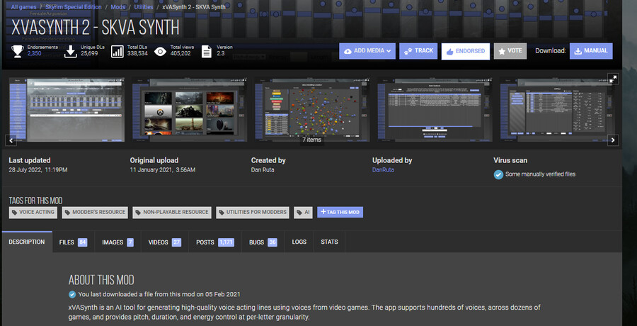Click the Unique DLs download icon

click(x=70, y=50)
